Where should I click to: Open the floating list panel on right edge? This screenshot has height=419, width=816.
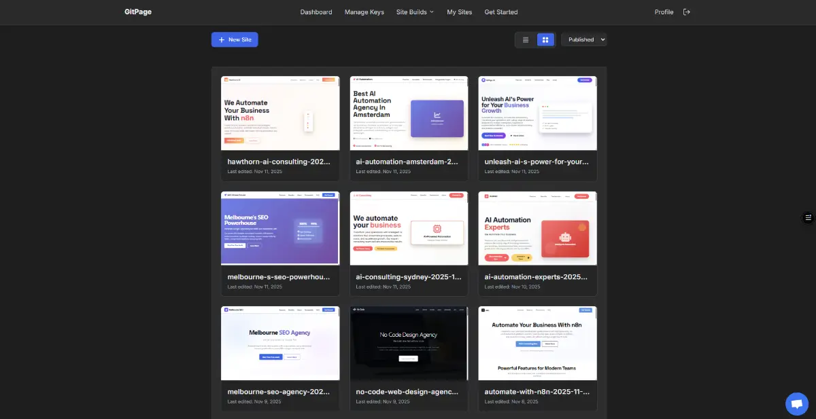point(808,217)
